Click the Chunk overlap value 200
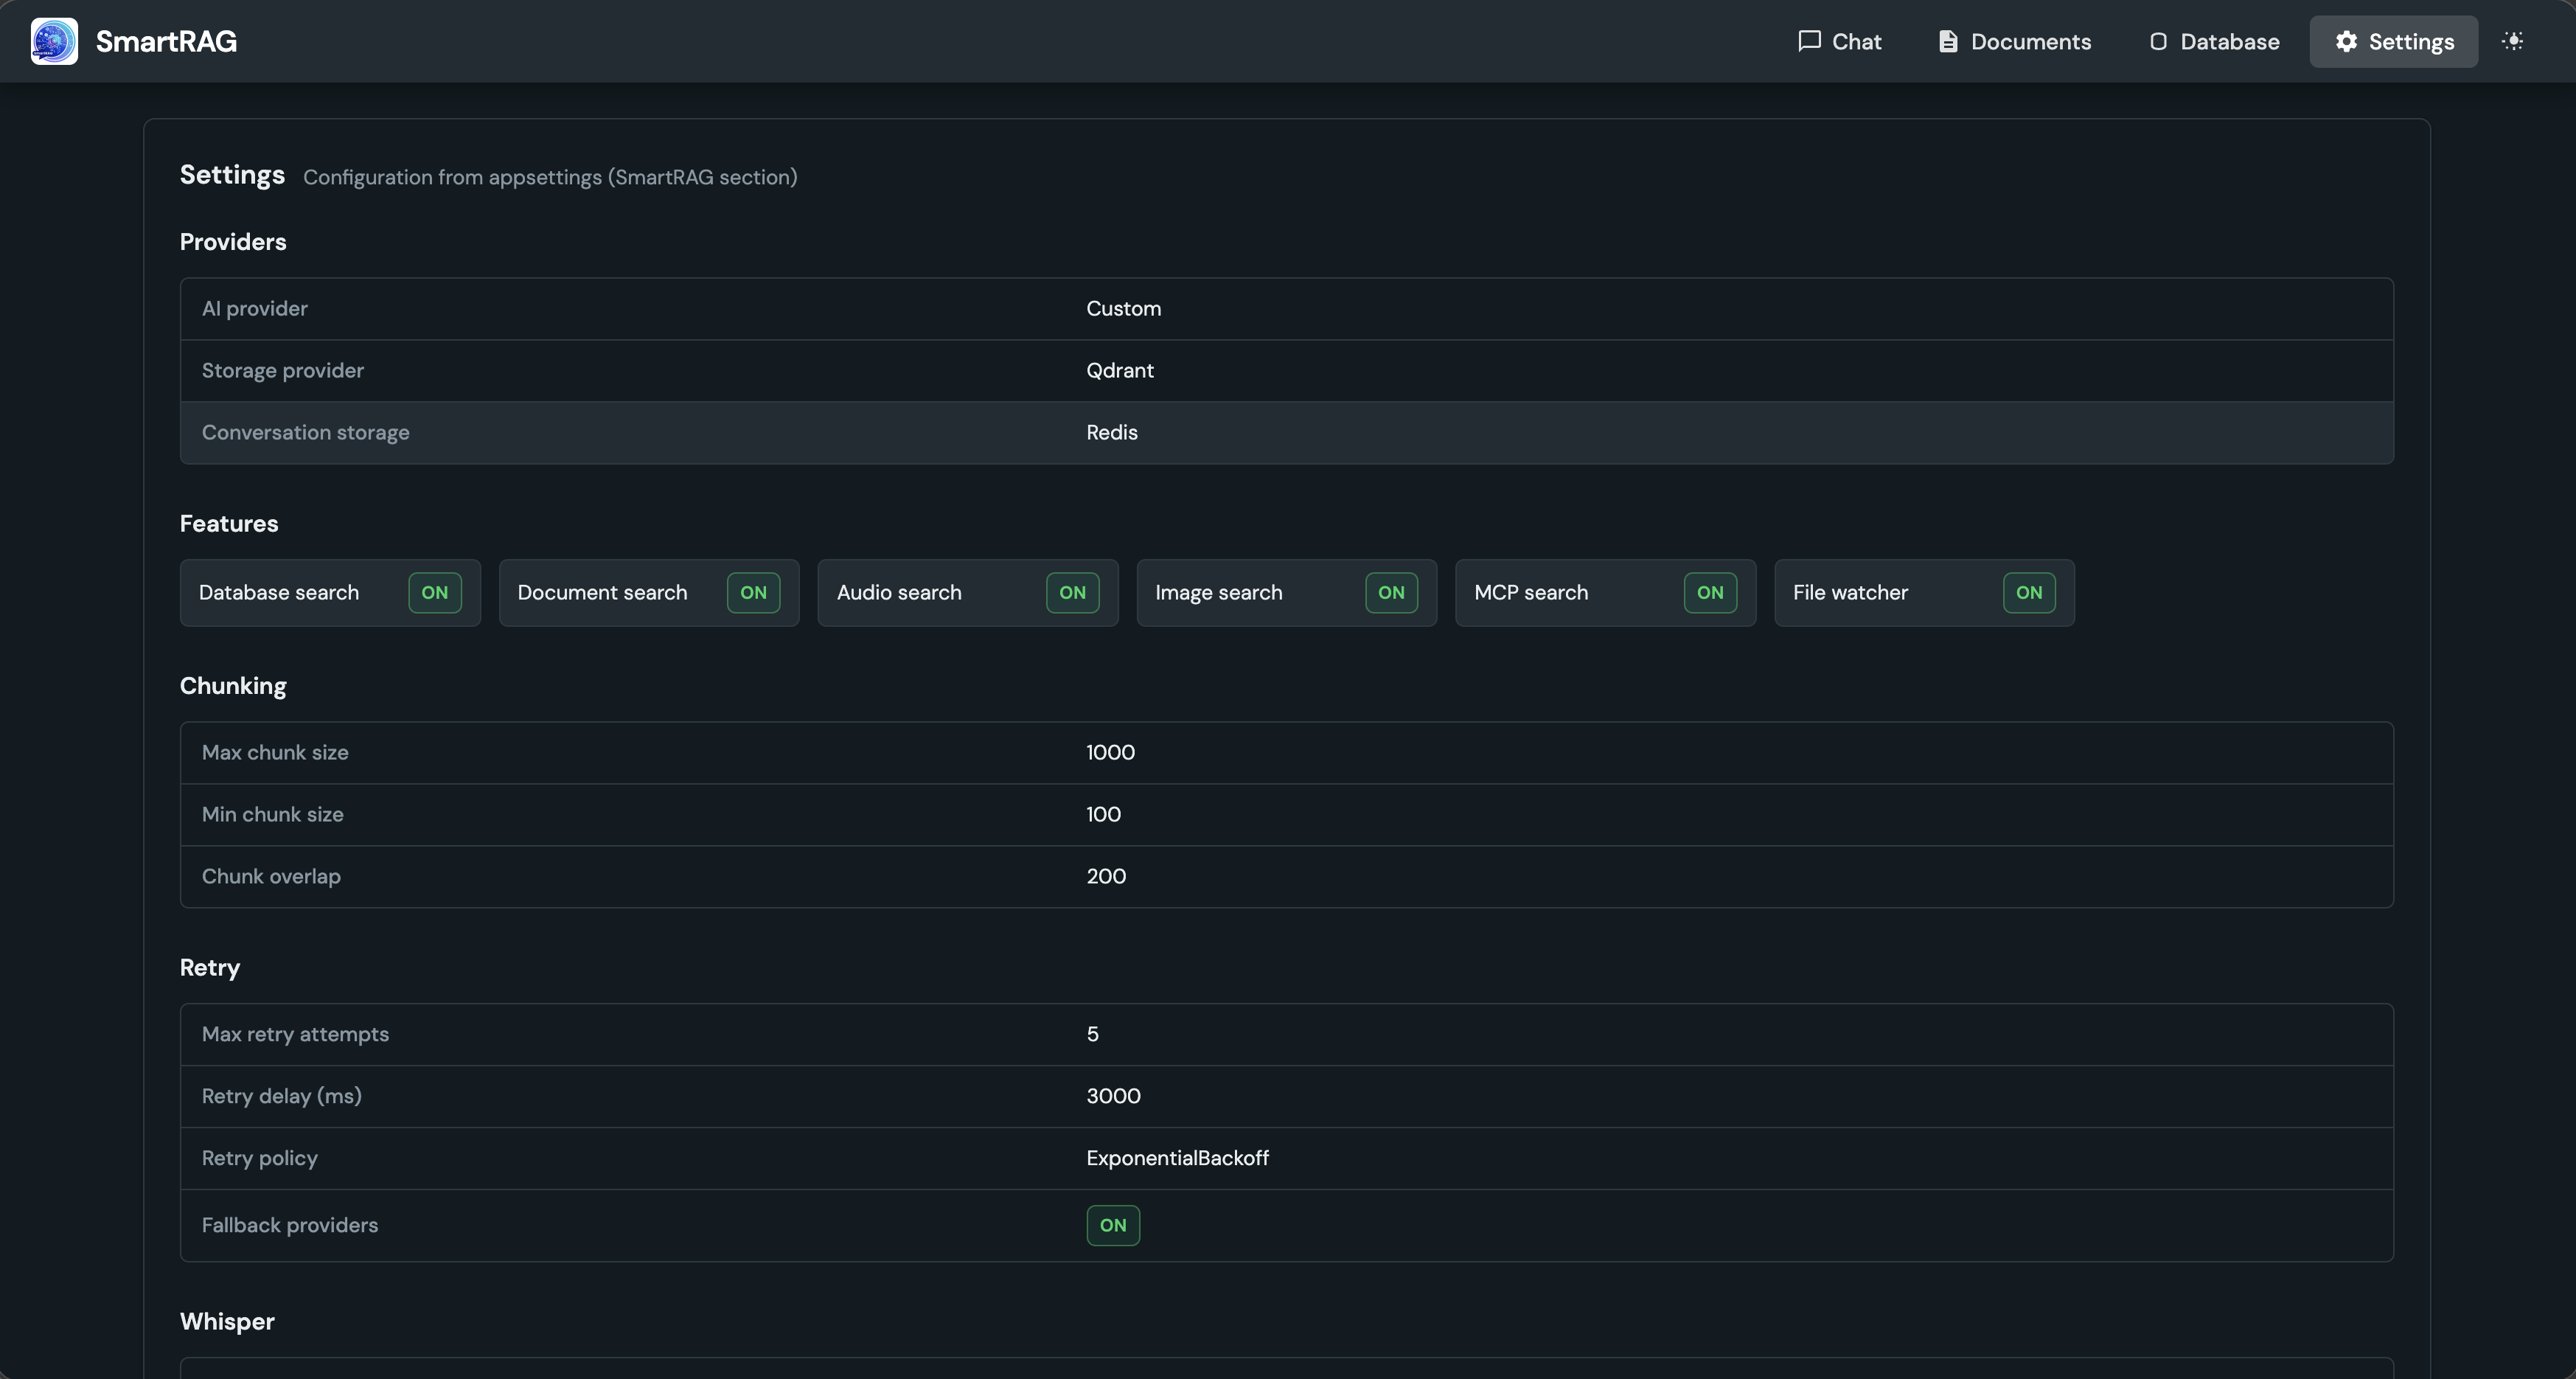This screenshot has width=2576, height=1379. [x=1106, y=877]
